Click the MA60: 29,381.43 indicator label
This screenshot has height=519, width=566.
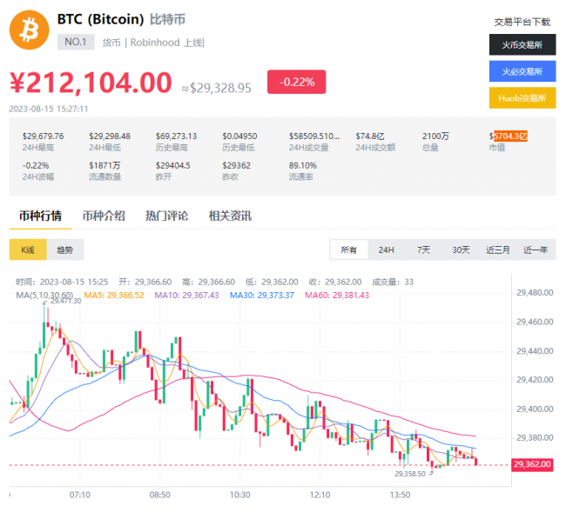click(337, 296)
